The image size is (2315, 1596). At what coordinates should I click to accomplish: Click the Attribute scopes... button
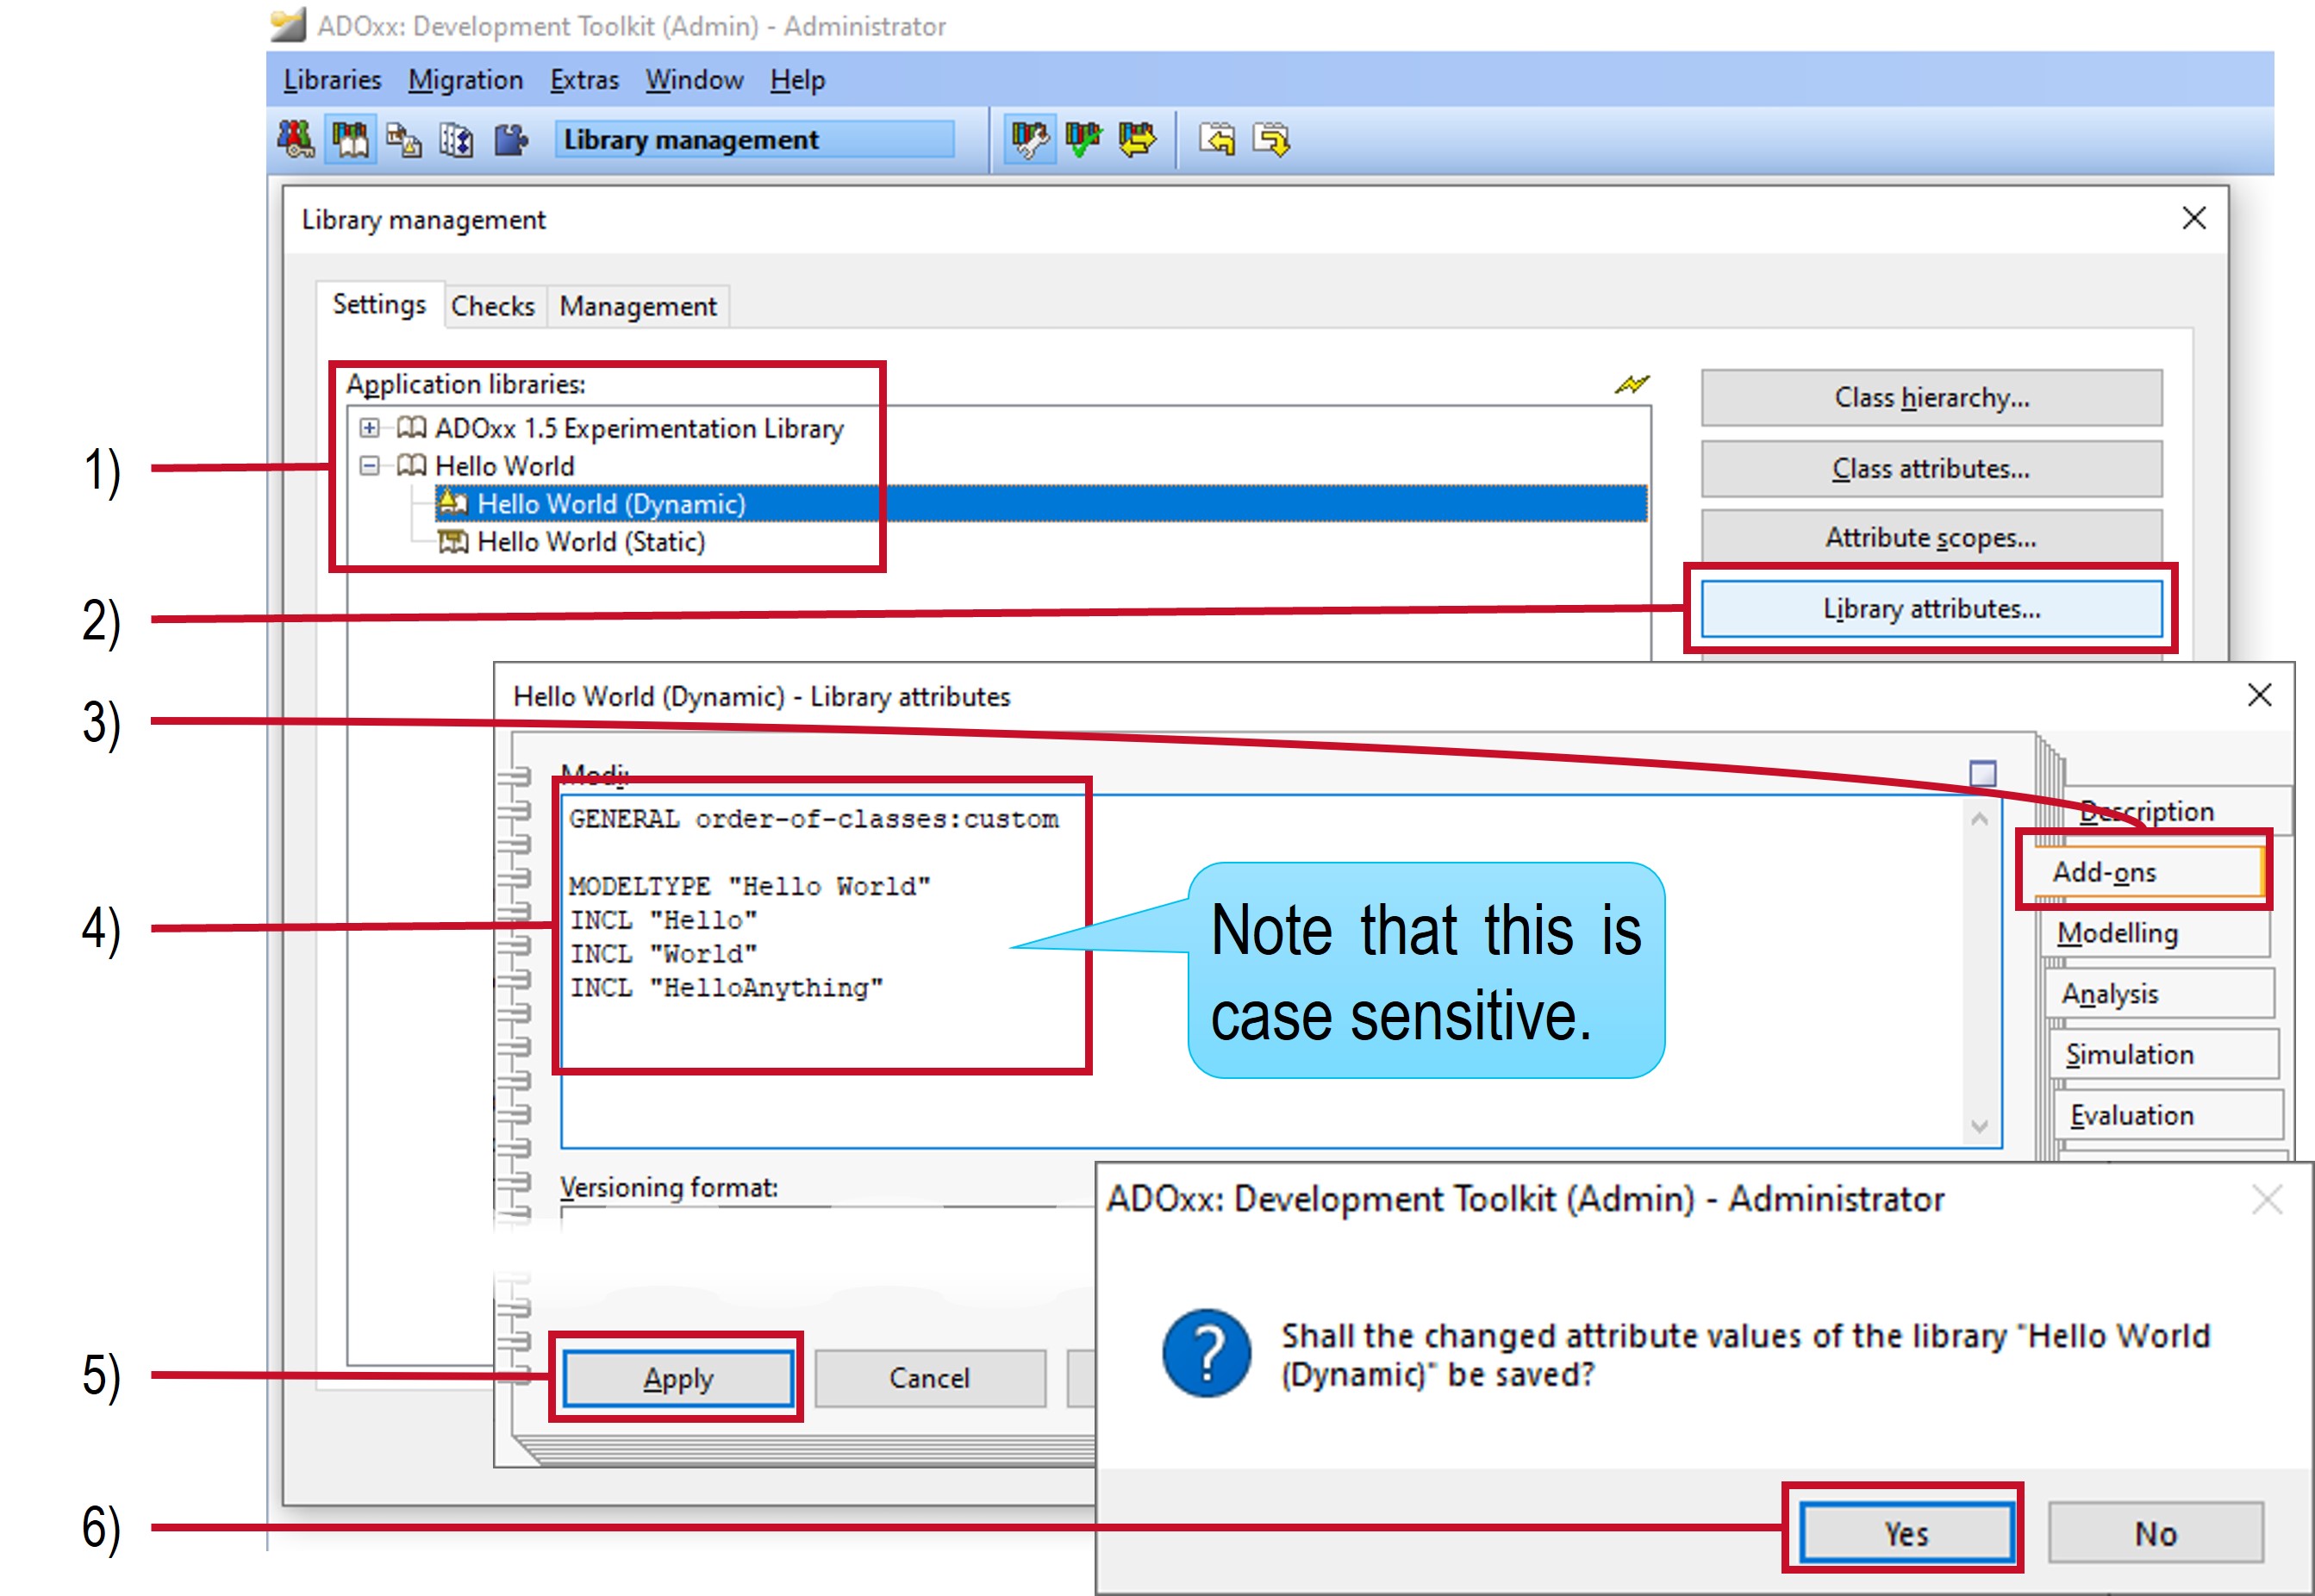(1931, 537)
